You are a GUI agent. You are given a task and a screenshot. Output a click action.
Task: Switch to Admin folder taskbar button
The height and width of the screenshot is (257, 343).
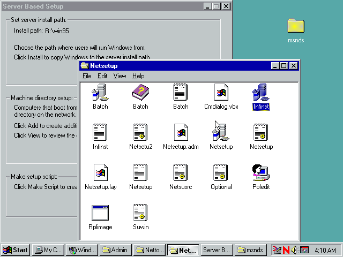tap(116, 250)
